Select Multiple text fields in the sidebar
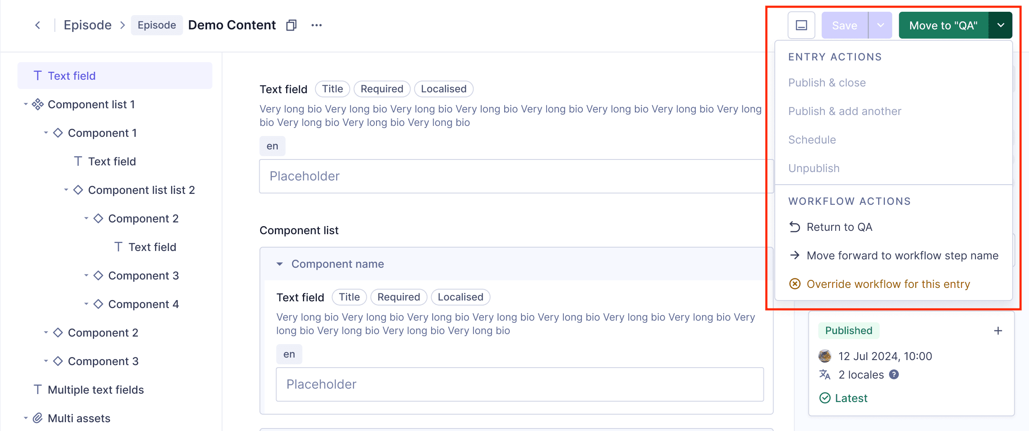 96,389
